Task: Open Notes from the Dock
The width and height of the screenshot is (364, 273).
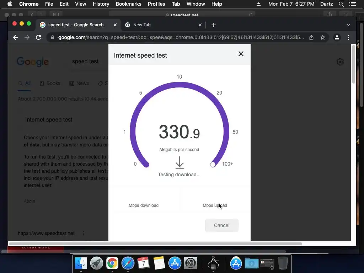Action: (x=159, y=263)
